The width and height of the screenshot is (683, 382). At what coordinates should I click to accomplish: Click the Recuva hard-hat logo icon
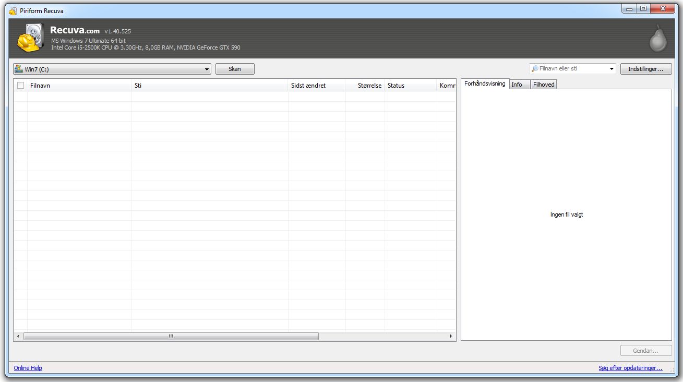[x=30, y=39]
